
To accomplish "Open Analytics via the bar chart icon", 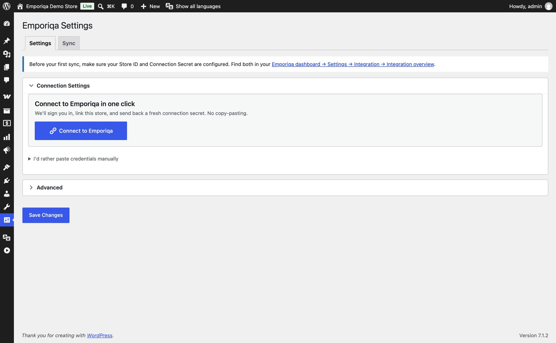I will (7, 137).
